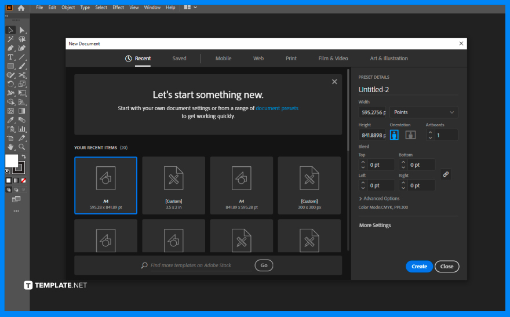Select the Zoom magnifier tool

point(22,147)
